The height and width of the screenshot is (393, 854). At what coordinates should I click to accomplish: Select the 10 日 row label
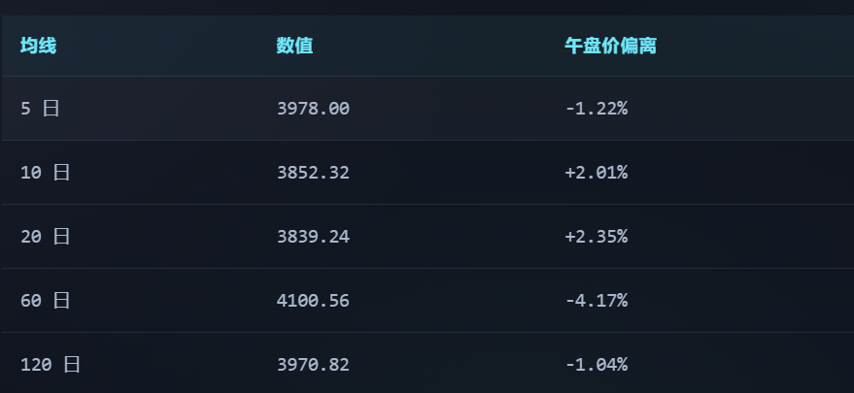(46, 173)
